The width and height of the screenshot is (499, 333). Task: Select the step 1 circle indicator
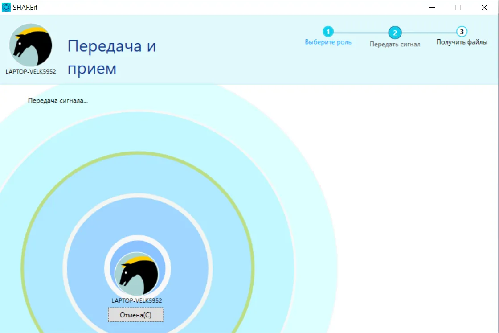pos(328,32)
